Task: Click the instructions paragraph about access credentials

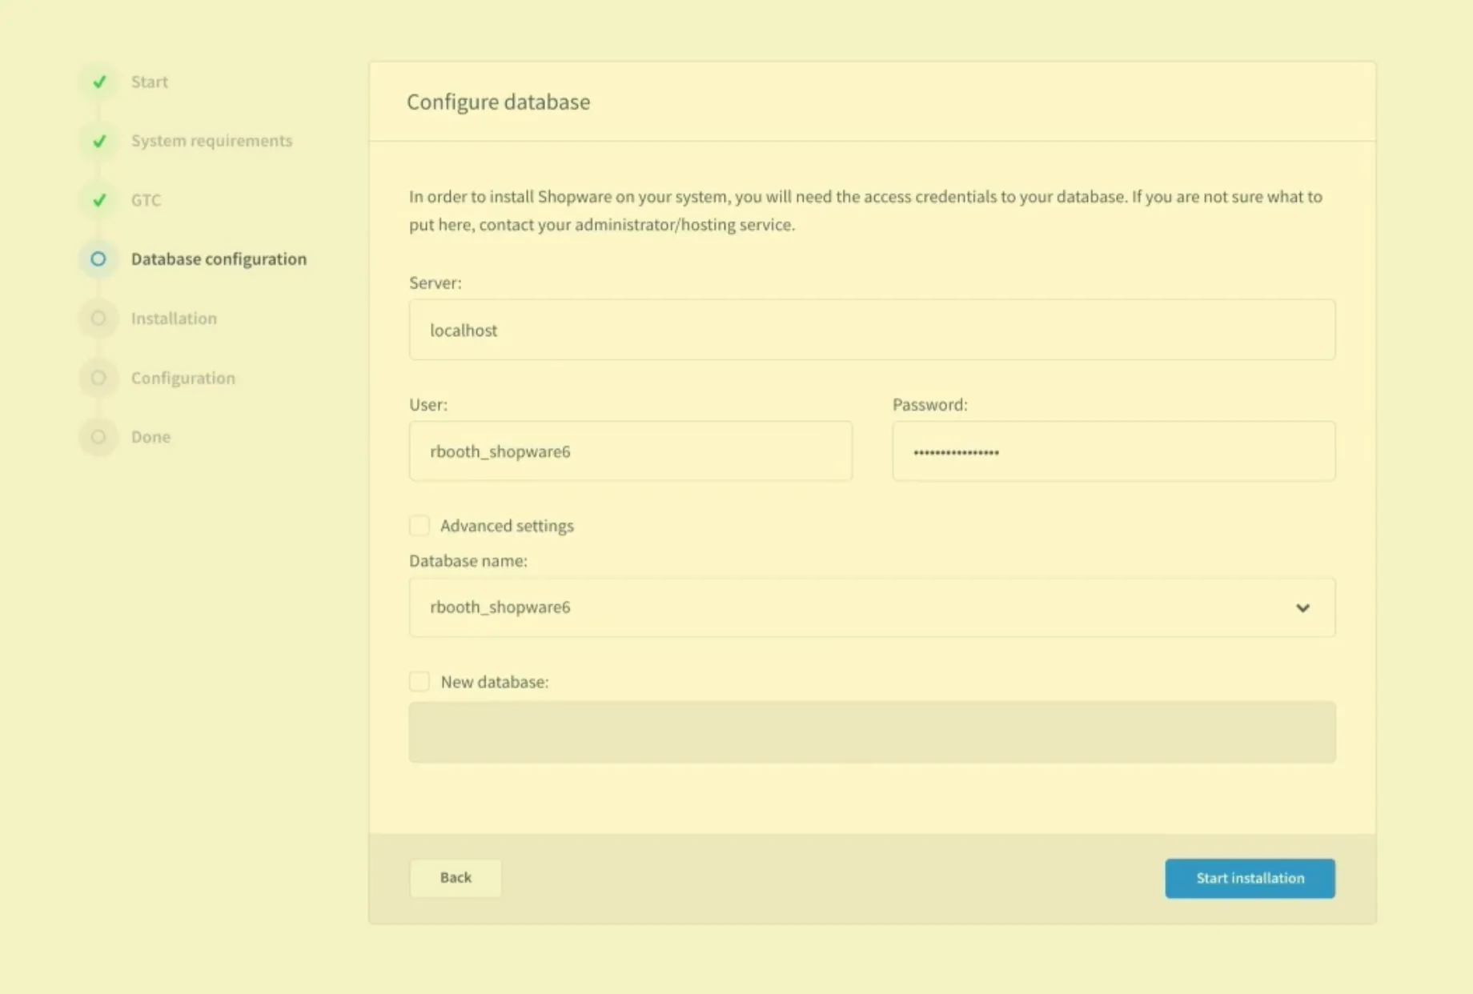Action: pyautogui.click(x=865, y=210)
